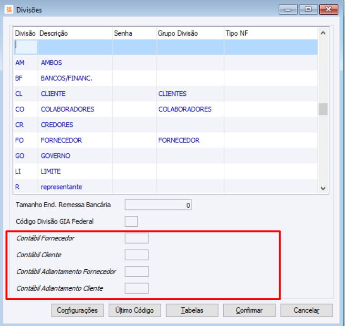Click the Grupo Divisão column header
Screen dimensions: 345x326
(x=190, y=33)
